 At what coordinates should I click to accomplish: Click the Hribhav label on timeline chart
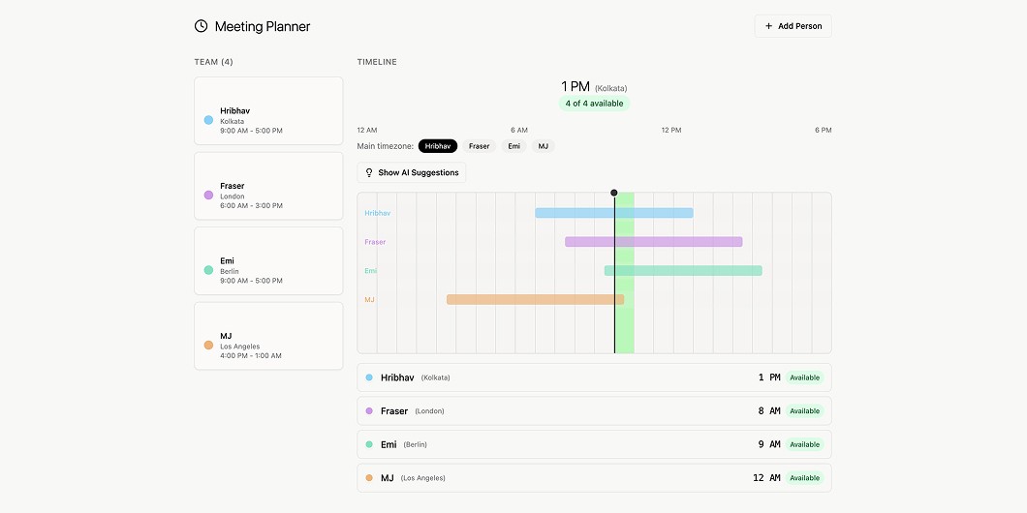377,213
